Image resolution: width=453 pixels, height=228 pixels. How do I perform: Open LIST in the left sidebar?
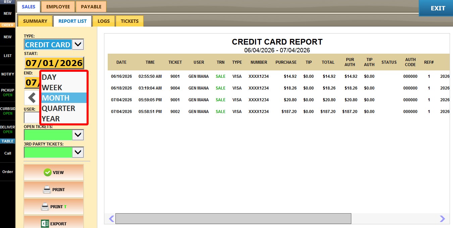click(x=7, y=56)
